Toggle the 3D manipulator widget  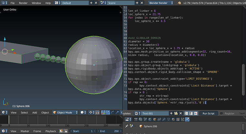coord(103,112)
